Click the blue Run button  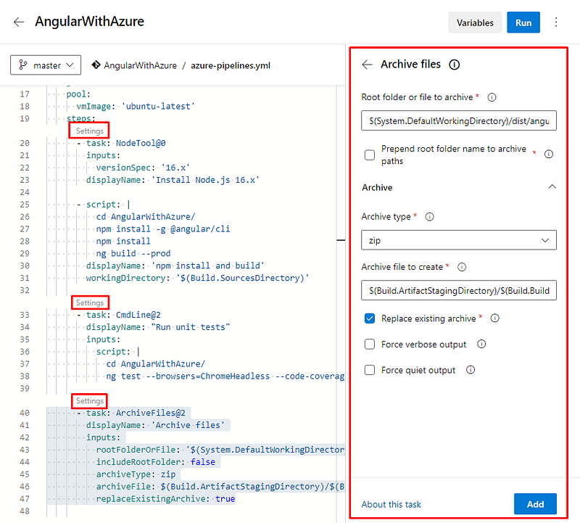[523, 22]
